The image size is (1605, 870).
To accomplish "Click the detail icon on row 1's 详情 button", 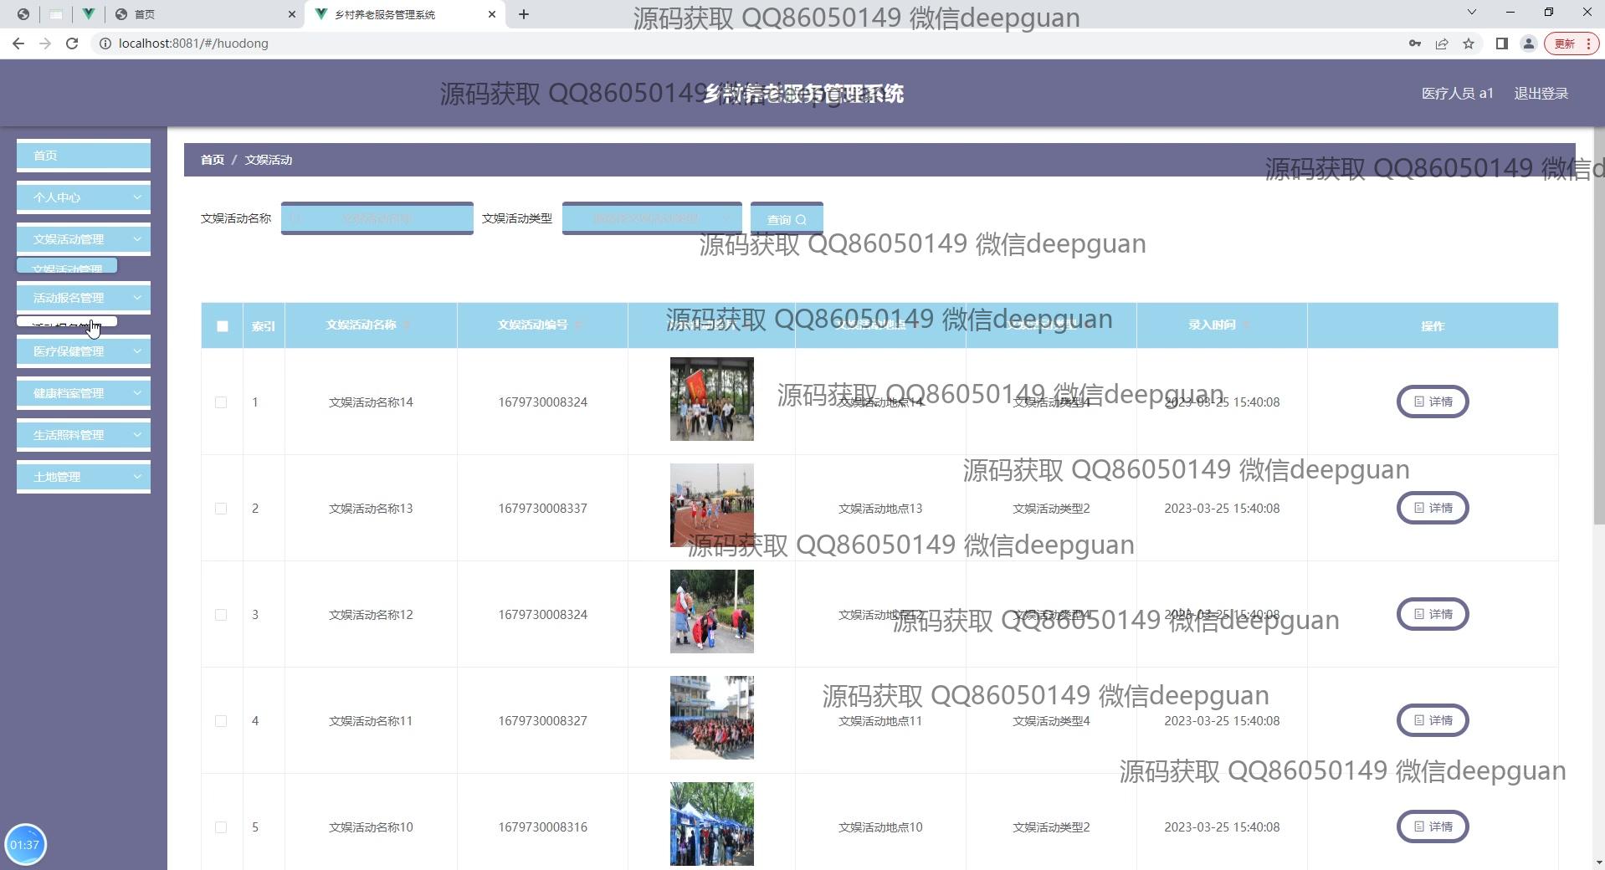I will (x=1418, y=402).
